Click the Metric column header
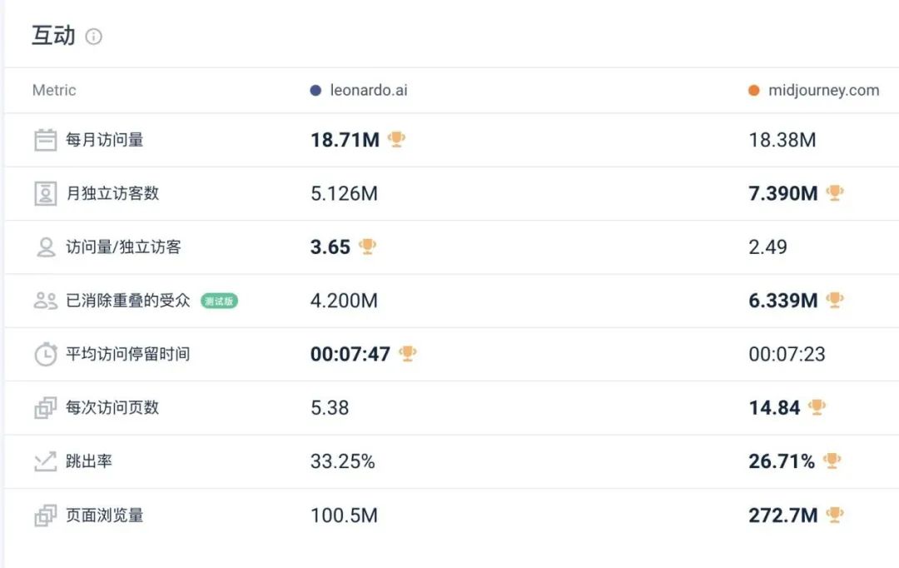 click(54, 90)
